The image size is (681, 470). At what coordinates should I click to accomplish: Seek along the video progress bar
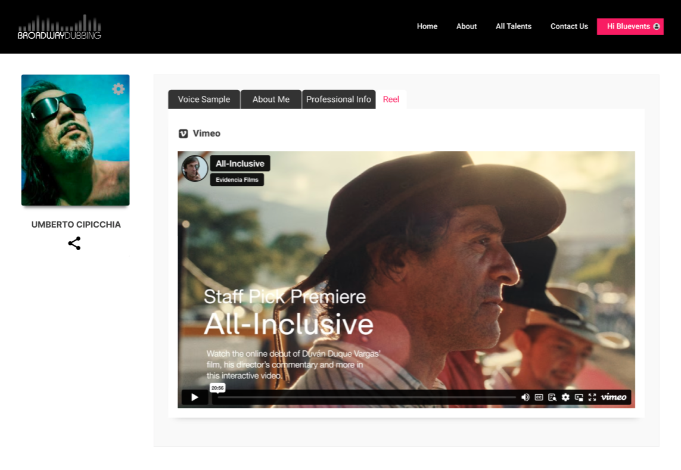pos(366,397)
